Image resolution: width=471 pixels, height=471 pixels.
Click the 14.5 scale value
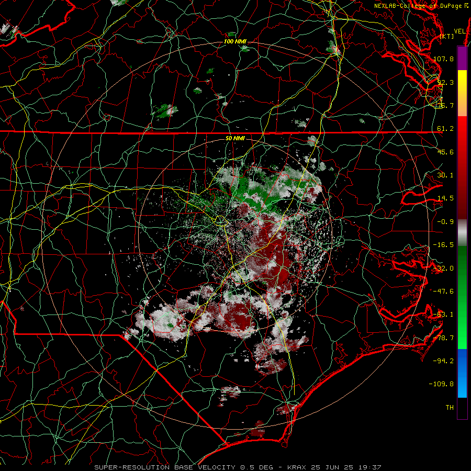click(445, 198)
